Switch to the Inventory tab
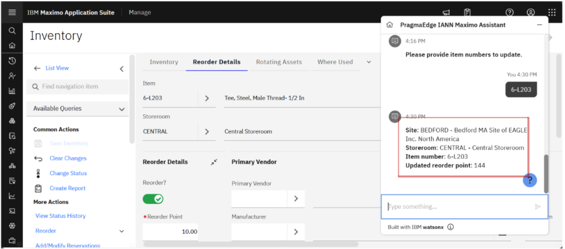This screenshot has height=249, width=565. coord(164,62)
